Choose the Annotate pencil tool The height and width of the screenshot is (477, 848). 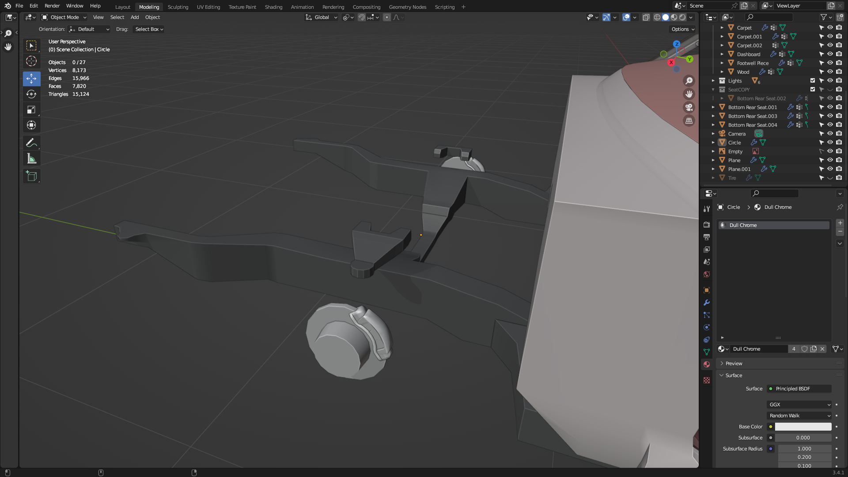click(x=31, y=143)
